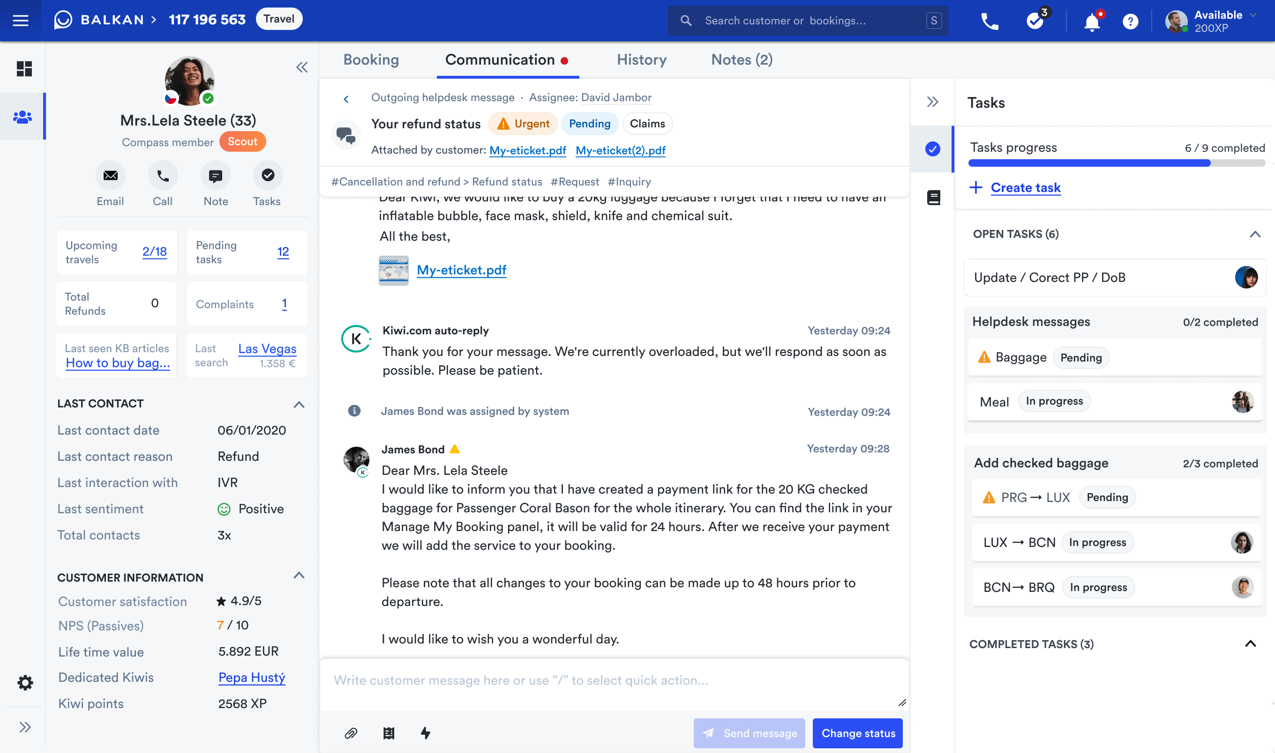Image resolution: width=1275 pixels, height=753 pixels.
Task: Click the Send message button
Action: tap(749, 733)
